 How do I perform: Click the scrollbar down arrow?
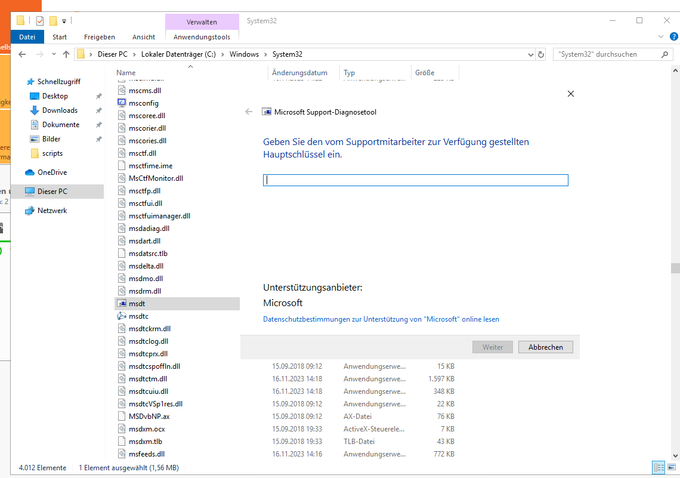click(675, 456)
